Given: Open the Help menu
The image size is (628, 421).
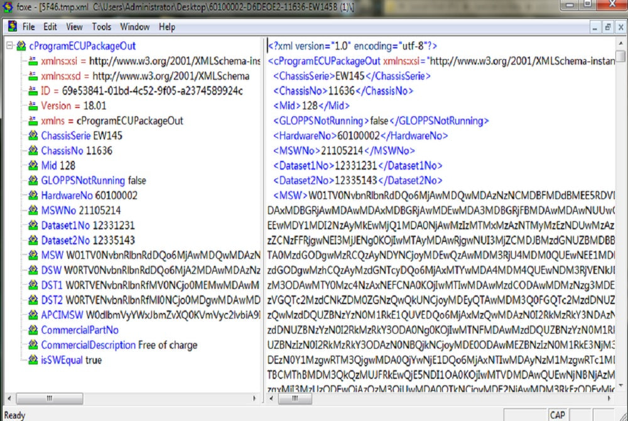Looking at the screenshot, I should [167, 27].
